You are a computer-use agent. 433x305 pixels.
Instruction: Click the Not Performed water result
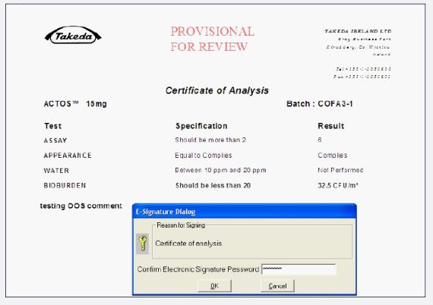[x=340, y=170]
